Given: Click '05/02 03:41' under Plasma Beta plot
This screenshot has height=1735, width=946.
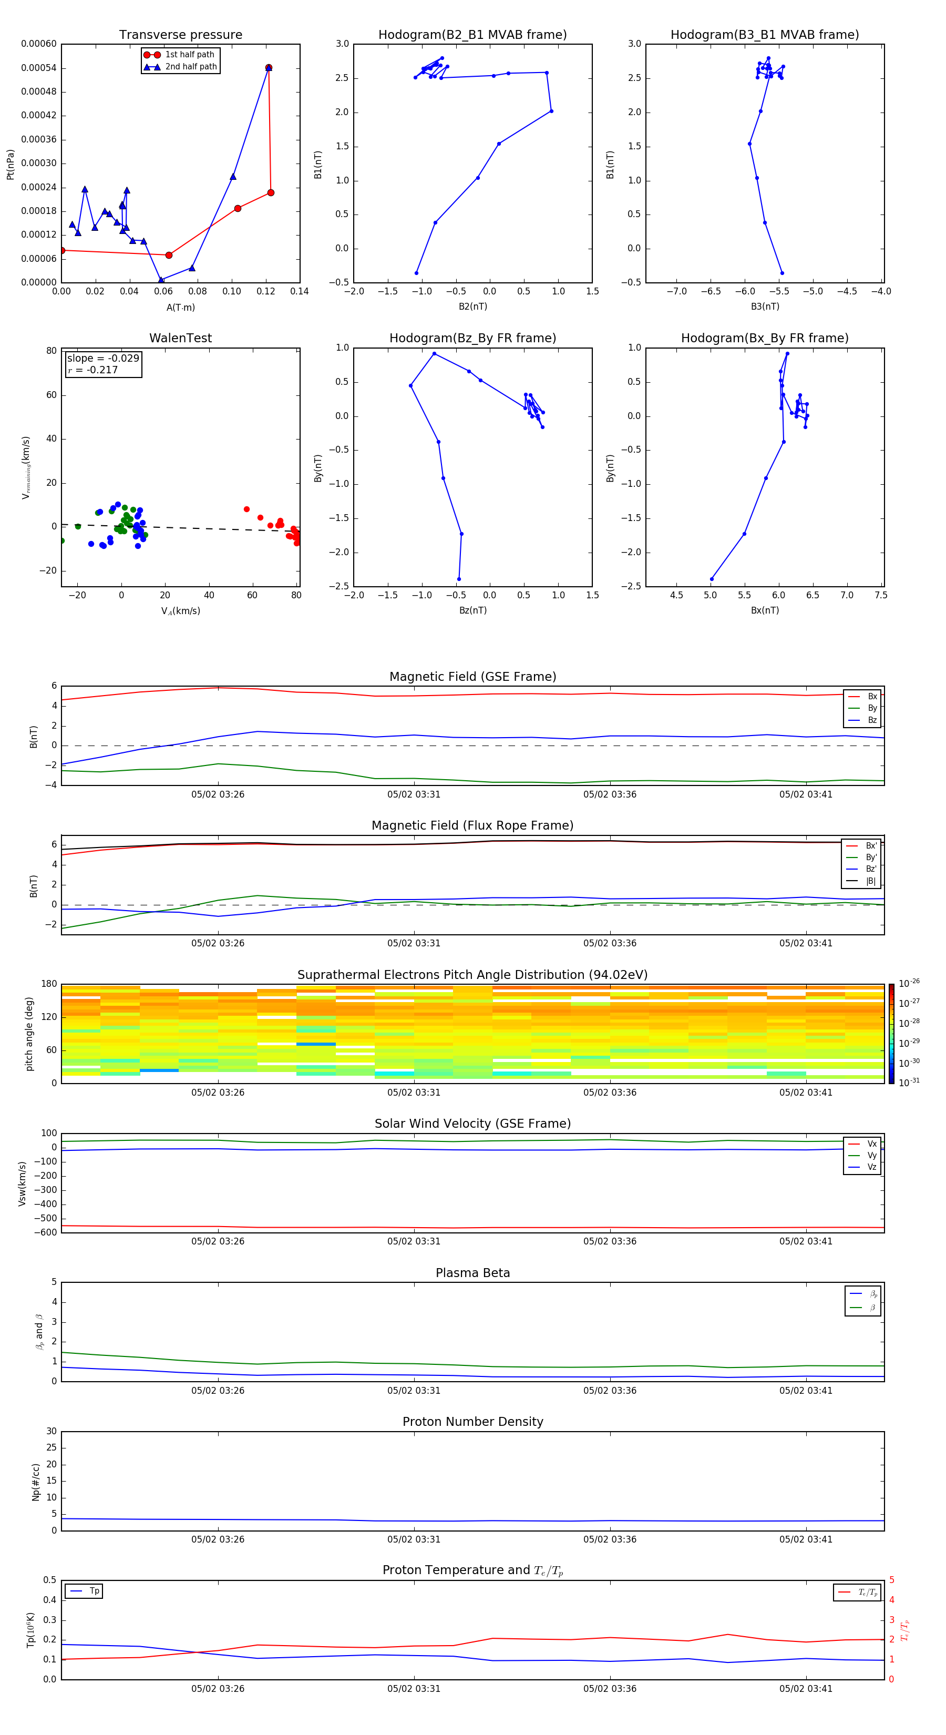Looking at the screenshot, I should pos(806,1391).
